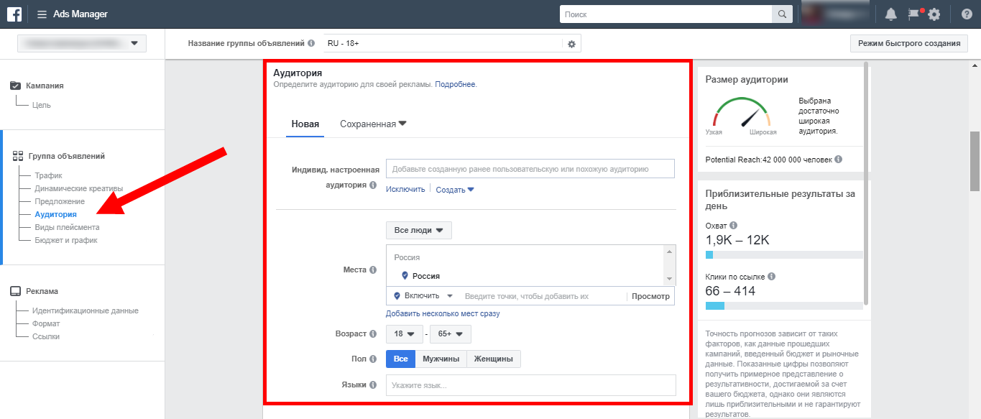The height and width of the screenshot is (419, 981).
Task: Open the Ads Manager hamburger menu
Action: coord(42,14)
